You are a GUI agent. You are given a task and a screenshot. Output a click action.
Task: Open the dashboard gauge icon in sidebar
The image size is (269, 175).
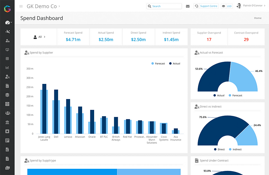click(8, 22)
